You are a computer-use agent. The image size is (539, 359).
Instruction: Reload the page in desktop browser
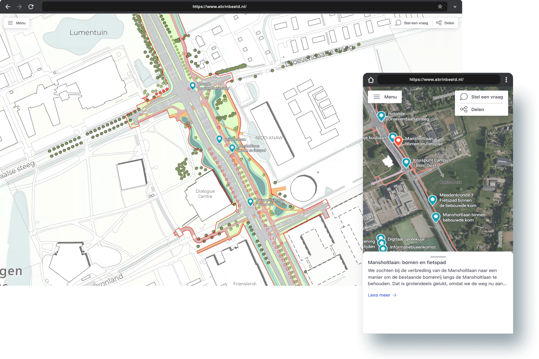(31, 7)
